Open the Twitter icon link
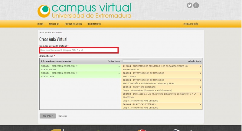Viewport: 242px width, 131px height. [x=190, y=5]
